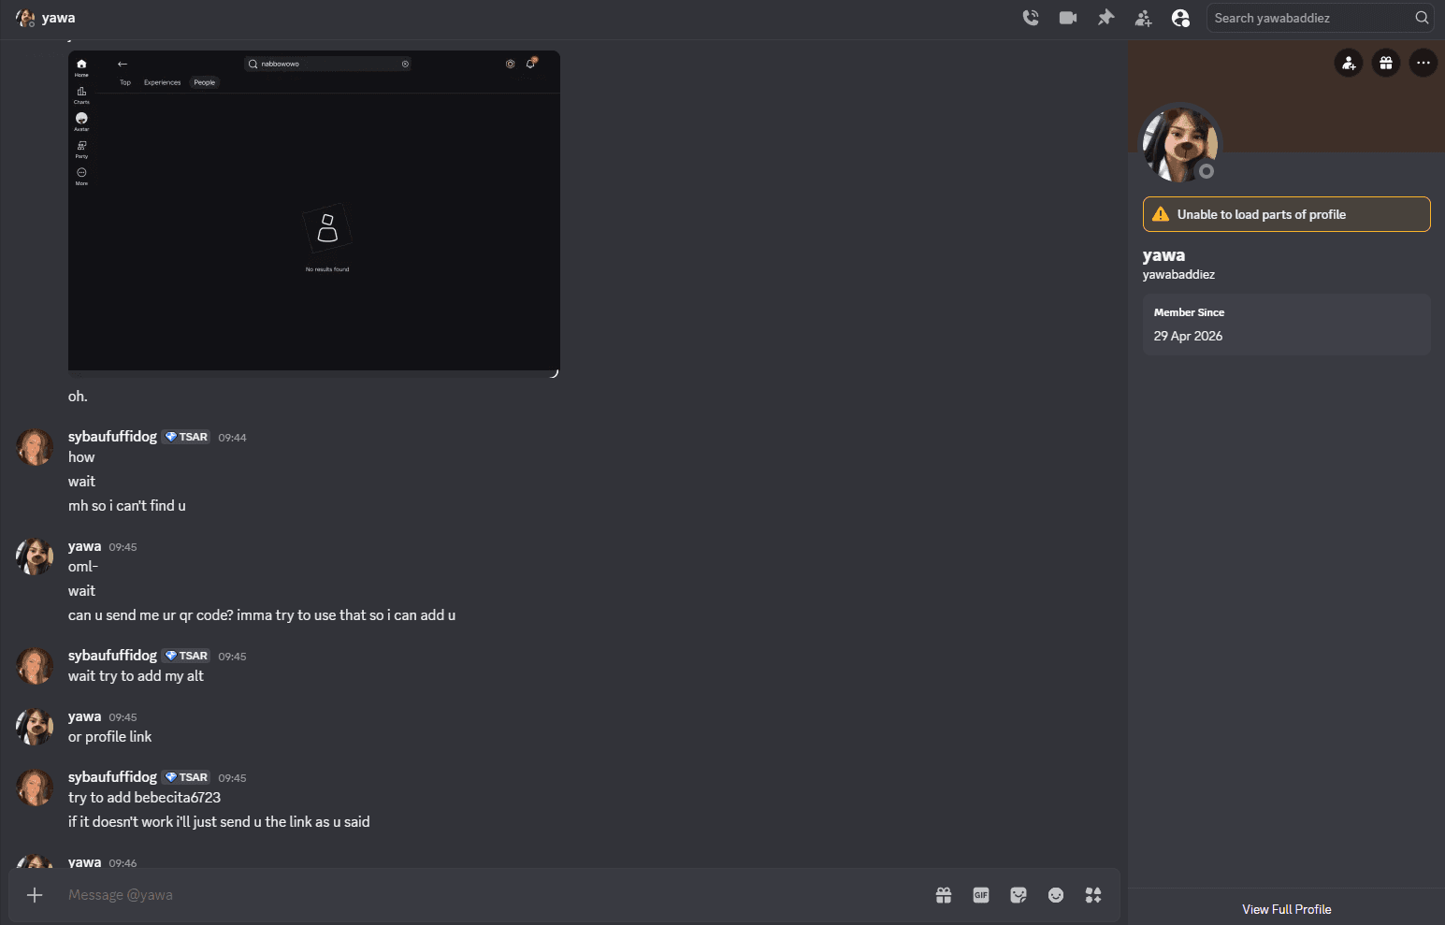Add friends to DM icon
1445x925 pixels.
(1143, 18)
